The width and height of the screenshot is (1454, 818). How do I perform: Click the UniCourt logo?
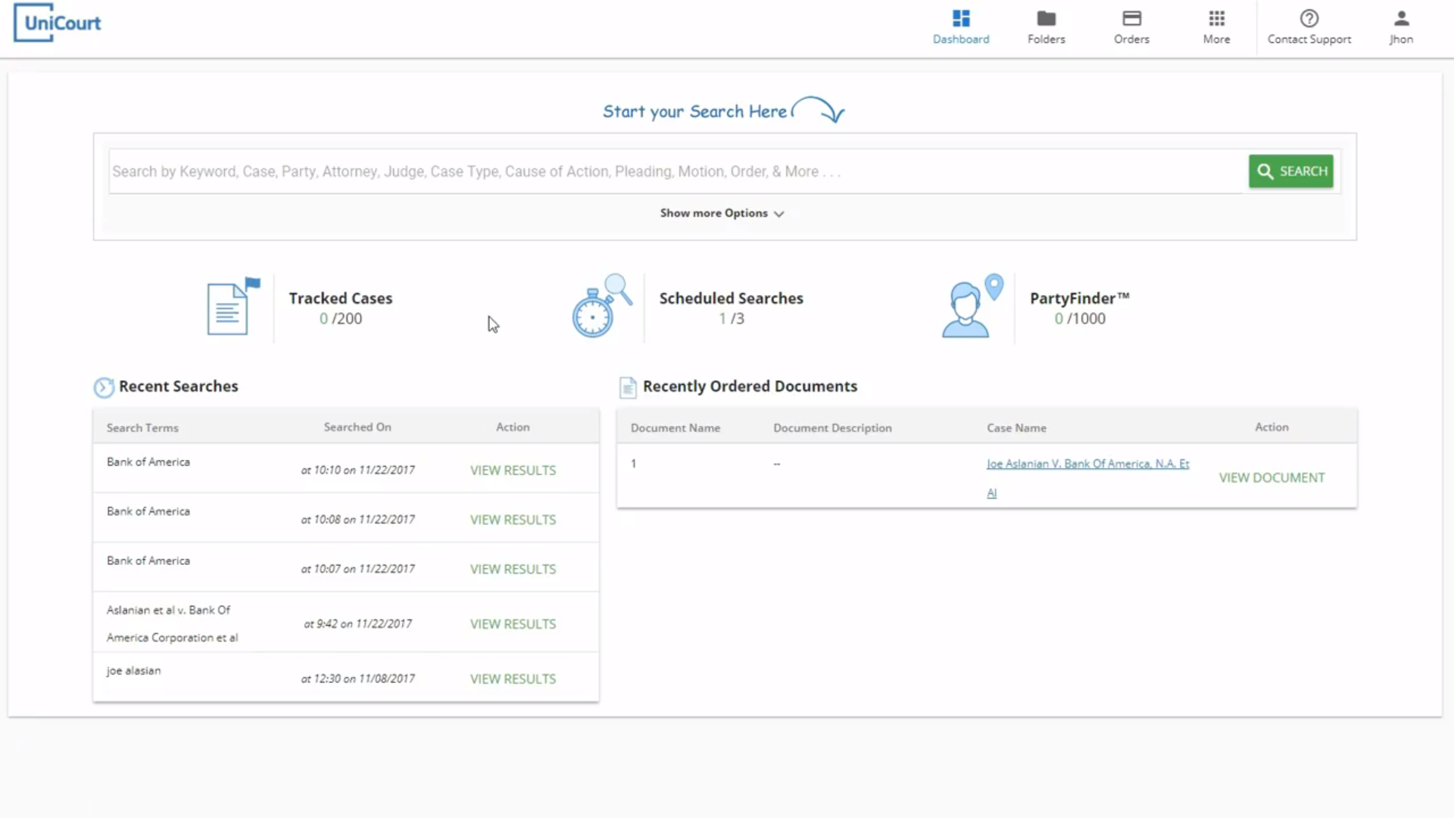(x=58, y=23)
